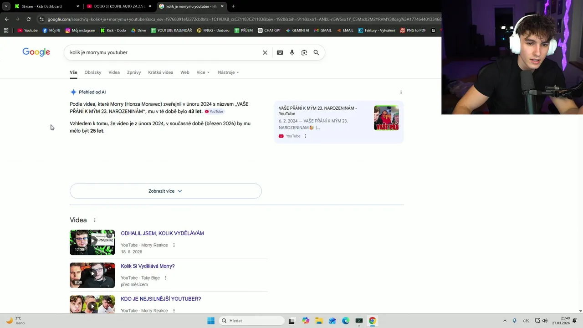Click the inline YouTube citation chip
Screen dimensions: 583x328
pyautogui.click(x=214, y=112)
